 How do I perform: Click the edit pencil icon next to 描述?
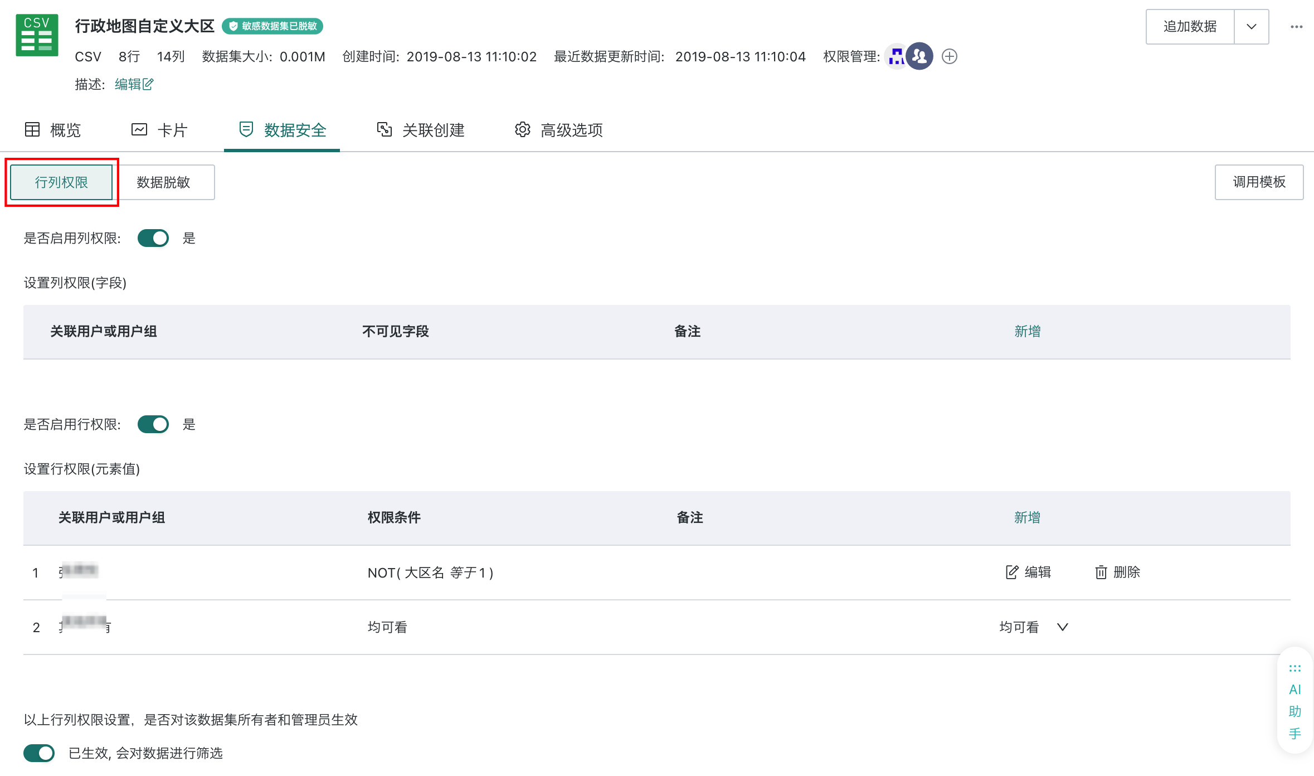point(148,84)
